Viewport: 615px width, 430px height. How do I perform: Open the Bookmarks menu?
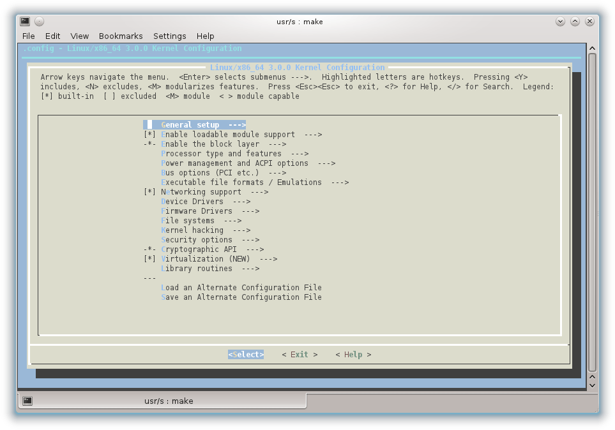pyautogui.click(x=121, y=36)
